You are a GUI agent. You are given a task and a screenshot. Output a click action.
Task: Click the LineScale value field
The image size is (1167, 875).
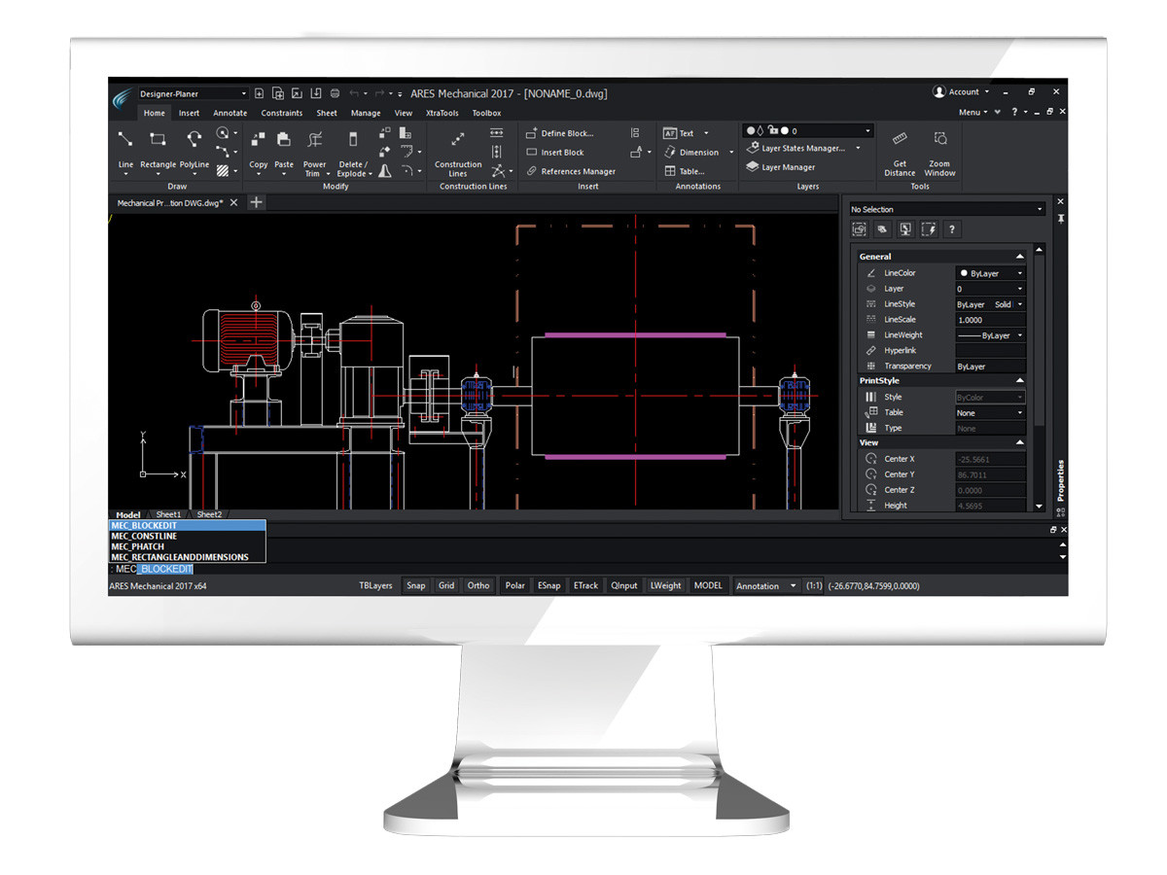tap(990, 320)
